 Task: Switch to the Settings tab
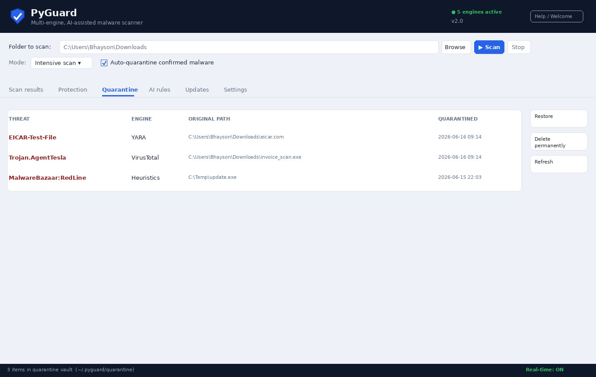pos(235,89)
